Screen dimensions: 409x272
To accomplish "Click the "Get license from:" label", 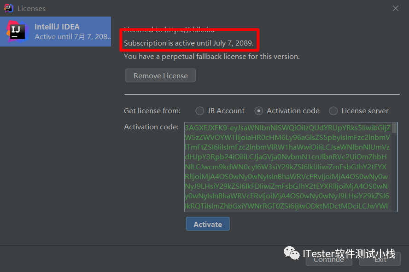I will point(152,111).
